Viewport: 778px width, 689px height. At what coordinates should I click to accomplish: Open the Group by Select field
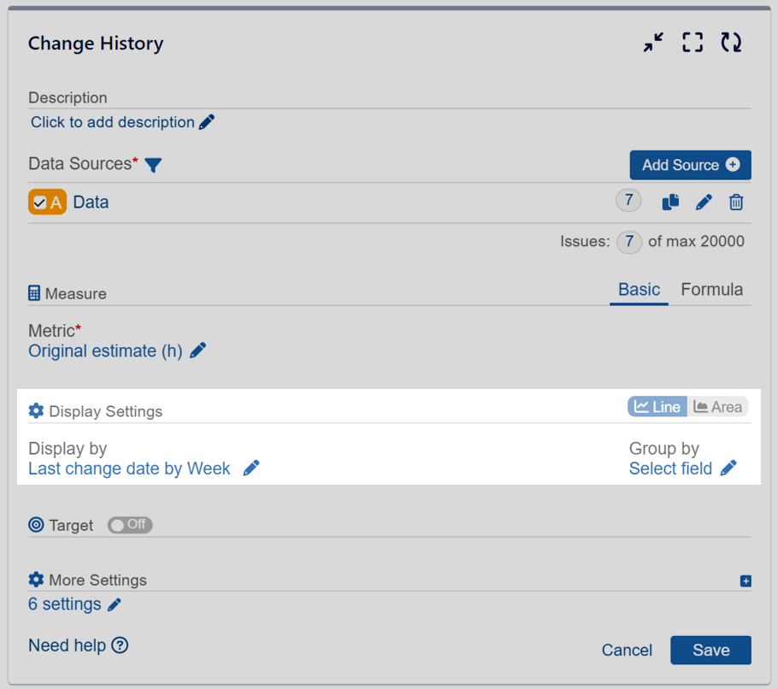[671, 468]
